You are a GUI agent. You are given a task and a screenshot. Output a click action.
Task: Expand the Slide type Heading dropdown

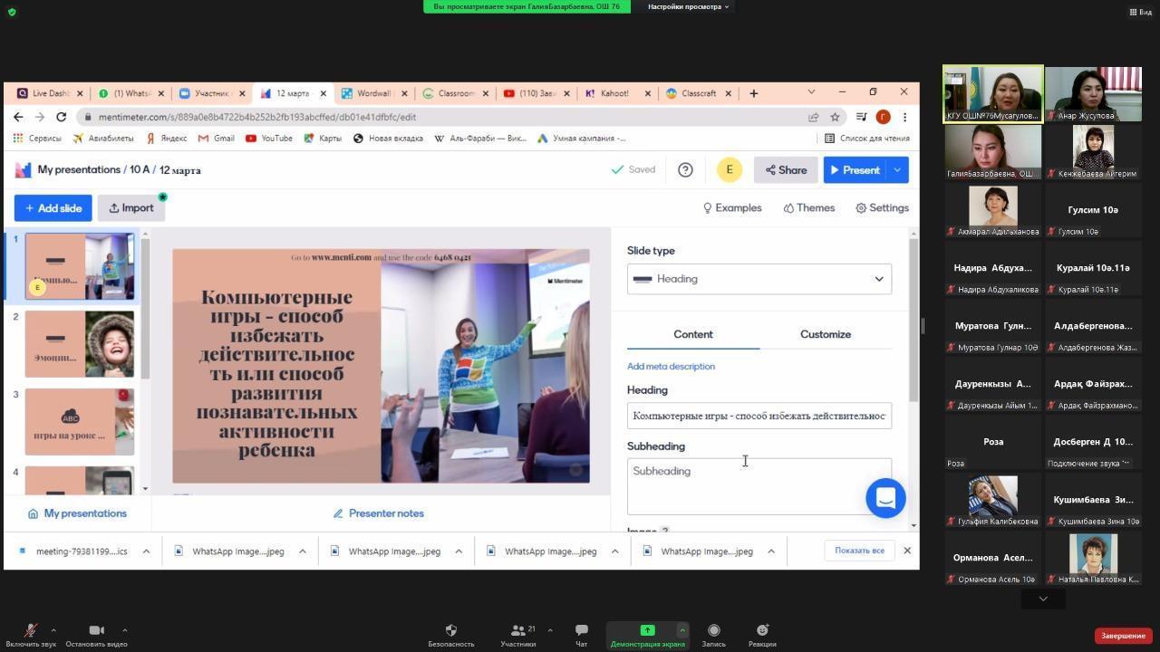(759, 279)
